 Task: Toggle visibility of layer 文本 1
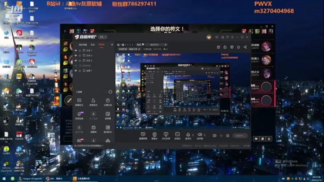76,50
